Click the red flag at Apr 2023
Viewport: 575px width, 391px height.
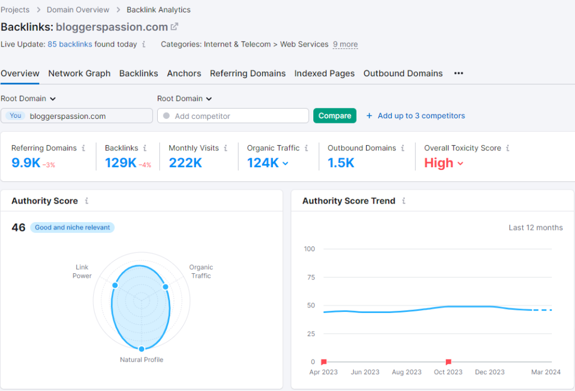tap(323, 362)
